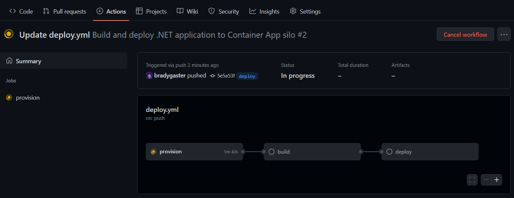The image size is (514, 198).
Task: Click the Pull requests branch icon
Action: click(x=46, y=11)
